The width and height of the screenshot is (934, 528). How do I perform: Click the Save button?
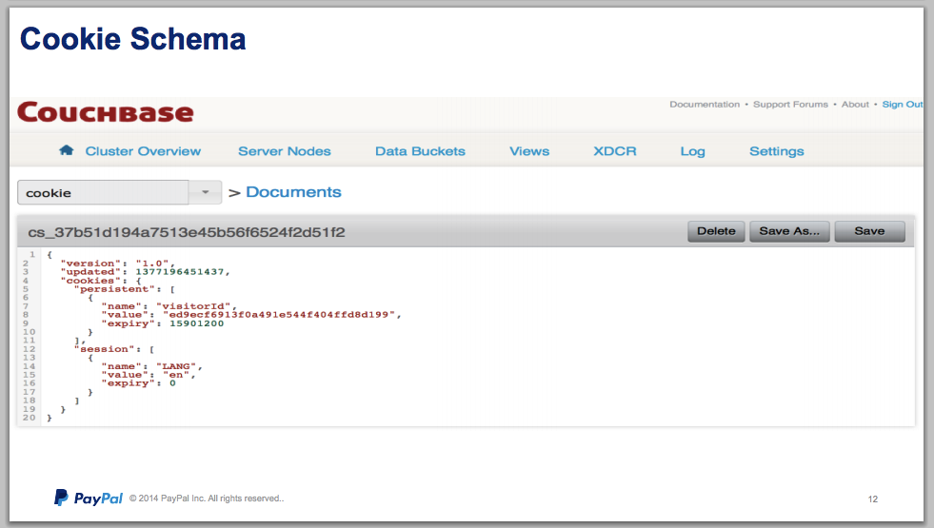pyautogui.click(x=868, y=231)
